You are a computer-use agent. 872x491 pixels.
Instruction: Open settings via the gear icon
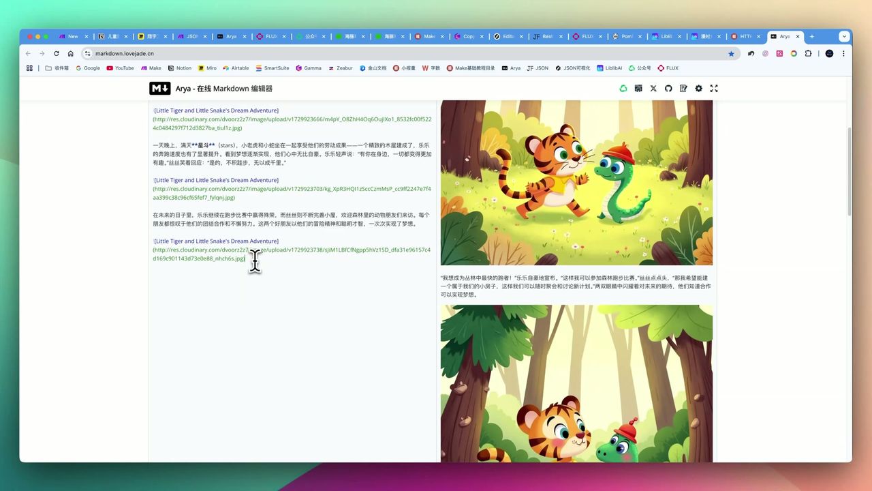(698, 89)
